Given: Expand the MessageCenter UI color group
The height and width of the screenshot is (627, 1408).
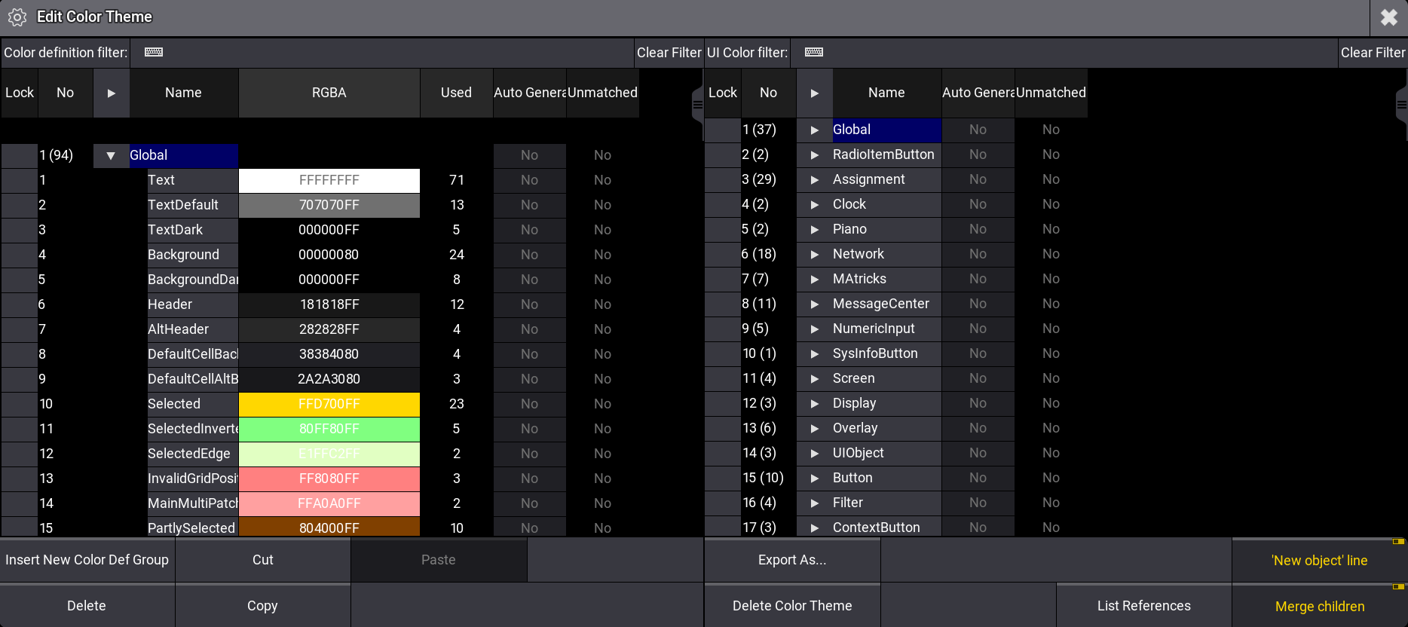Looking at the screenshot, I should click(815, 304).
